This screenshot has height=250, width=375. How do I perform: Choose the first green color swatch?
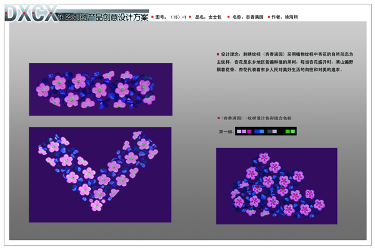pyautogui.click(x=287, y=132)
